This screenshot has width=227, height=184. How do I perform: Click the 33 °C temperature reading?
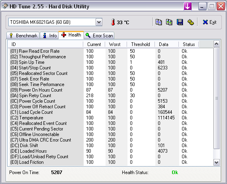(123, 22)
